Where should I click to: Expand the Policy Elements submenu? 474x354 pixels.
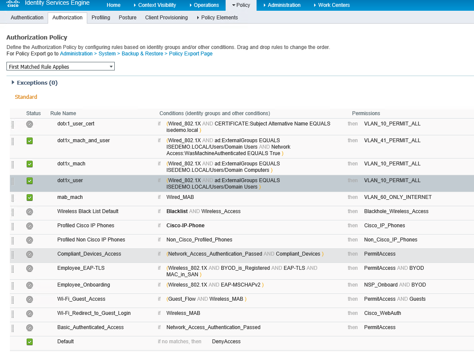[x=217, y=18]
